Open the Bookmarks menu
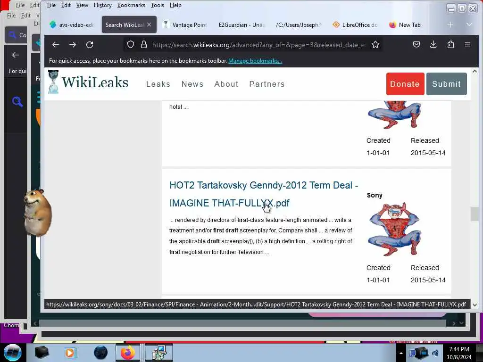Viewport: 483px width, 362px height. pos(131,5)
